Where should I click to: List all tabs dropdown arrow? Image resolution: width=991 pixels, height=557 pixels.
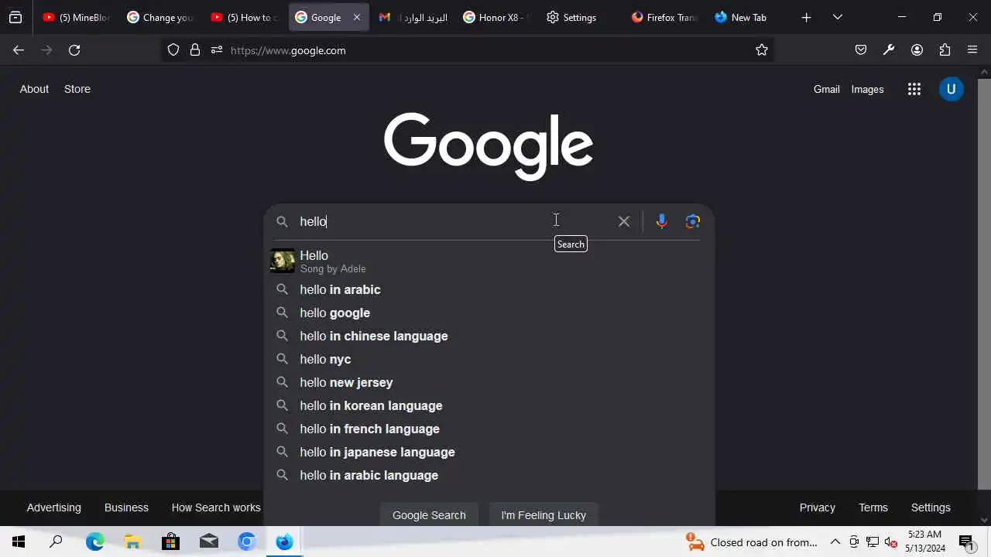coord(837,17)
